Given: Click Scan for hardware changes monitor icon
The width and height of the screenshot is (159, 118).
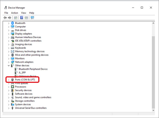Looking at the screenshot, I should pos(32,18).
